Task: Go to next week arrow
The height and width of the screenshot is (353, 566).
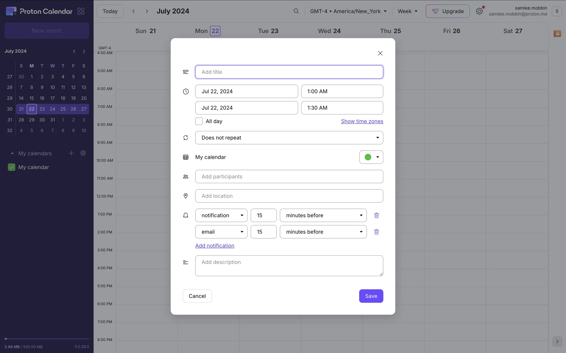Action: pos(147,11)
